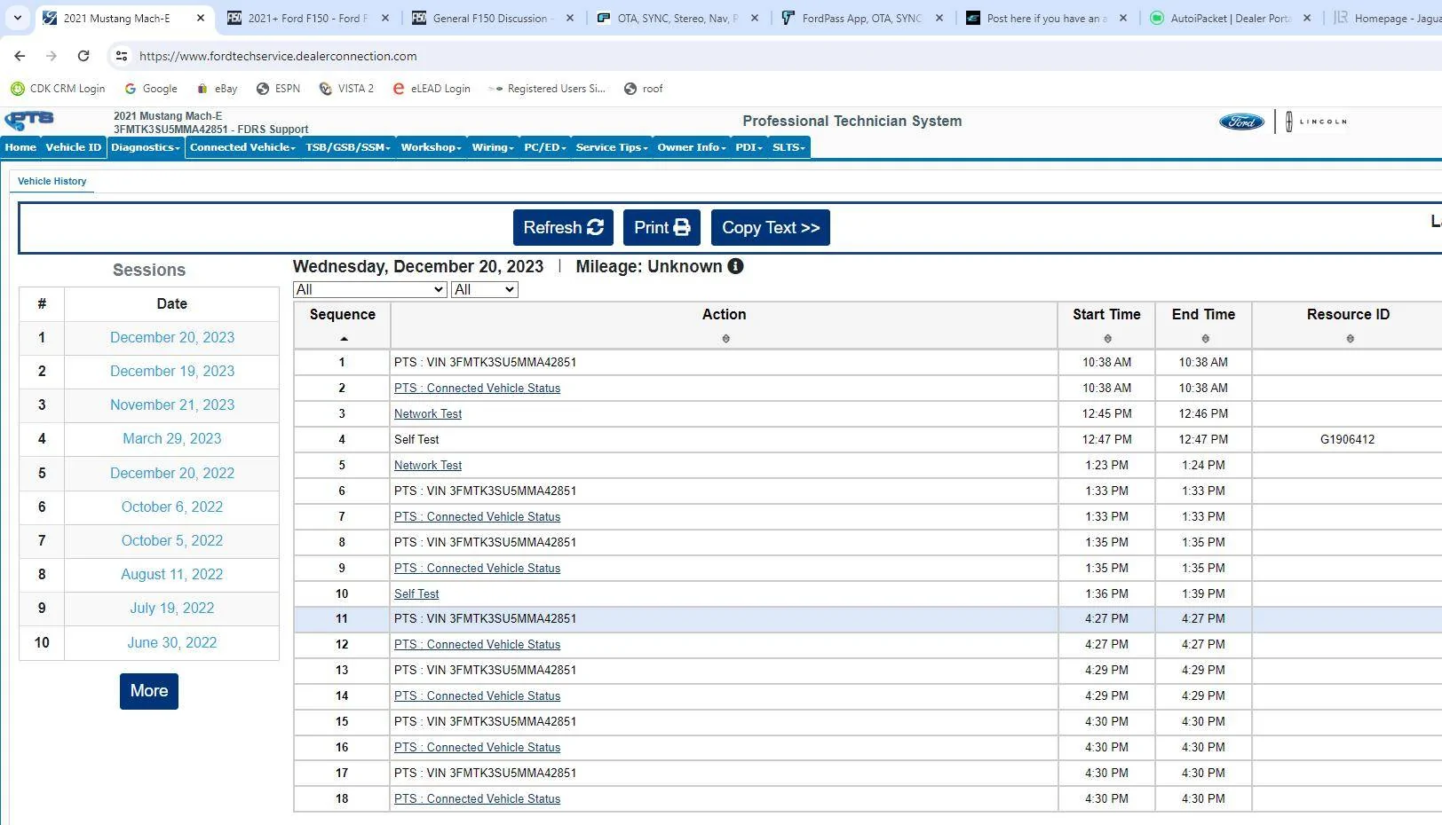Screen dimensions: 1442x825
Task: Select Resource ID G1906412 cell
Action: click(x=1347, y=439)
